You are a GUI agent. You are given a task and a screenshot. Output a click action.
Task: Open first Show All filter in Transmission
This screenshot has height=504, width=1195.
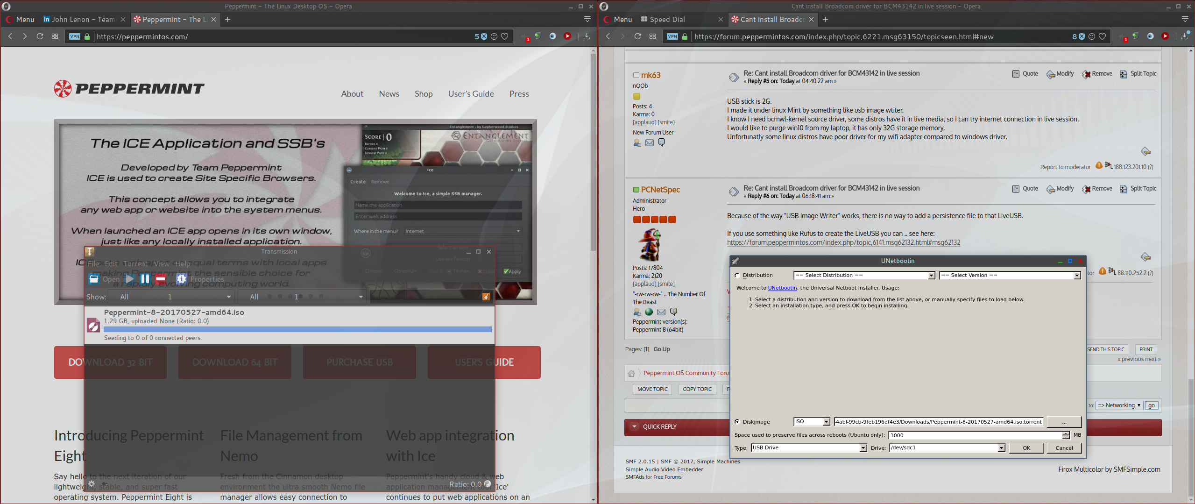click(171, 297)
